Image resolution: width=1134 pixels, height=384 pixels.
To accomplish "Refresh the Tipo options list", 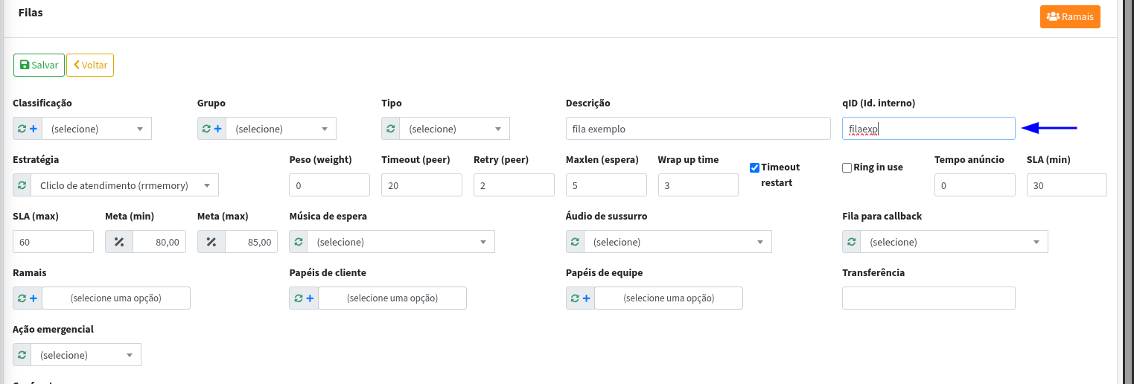I will click(391, 129).
